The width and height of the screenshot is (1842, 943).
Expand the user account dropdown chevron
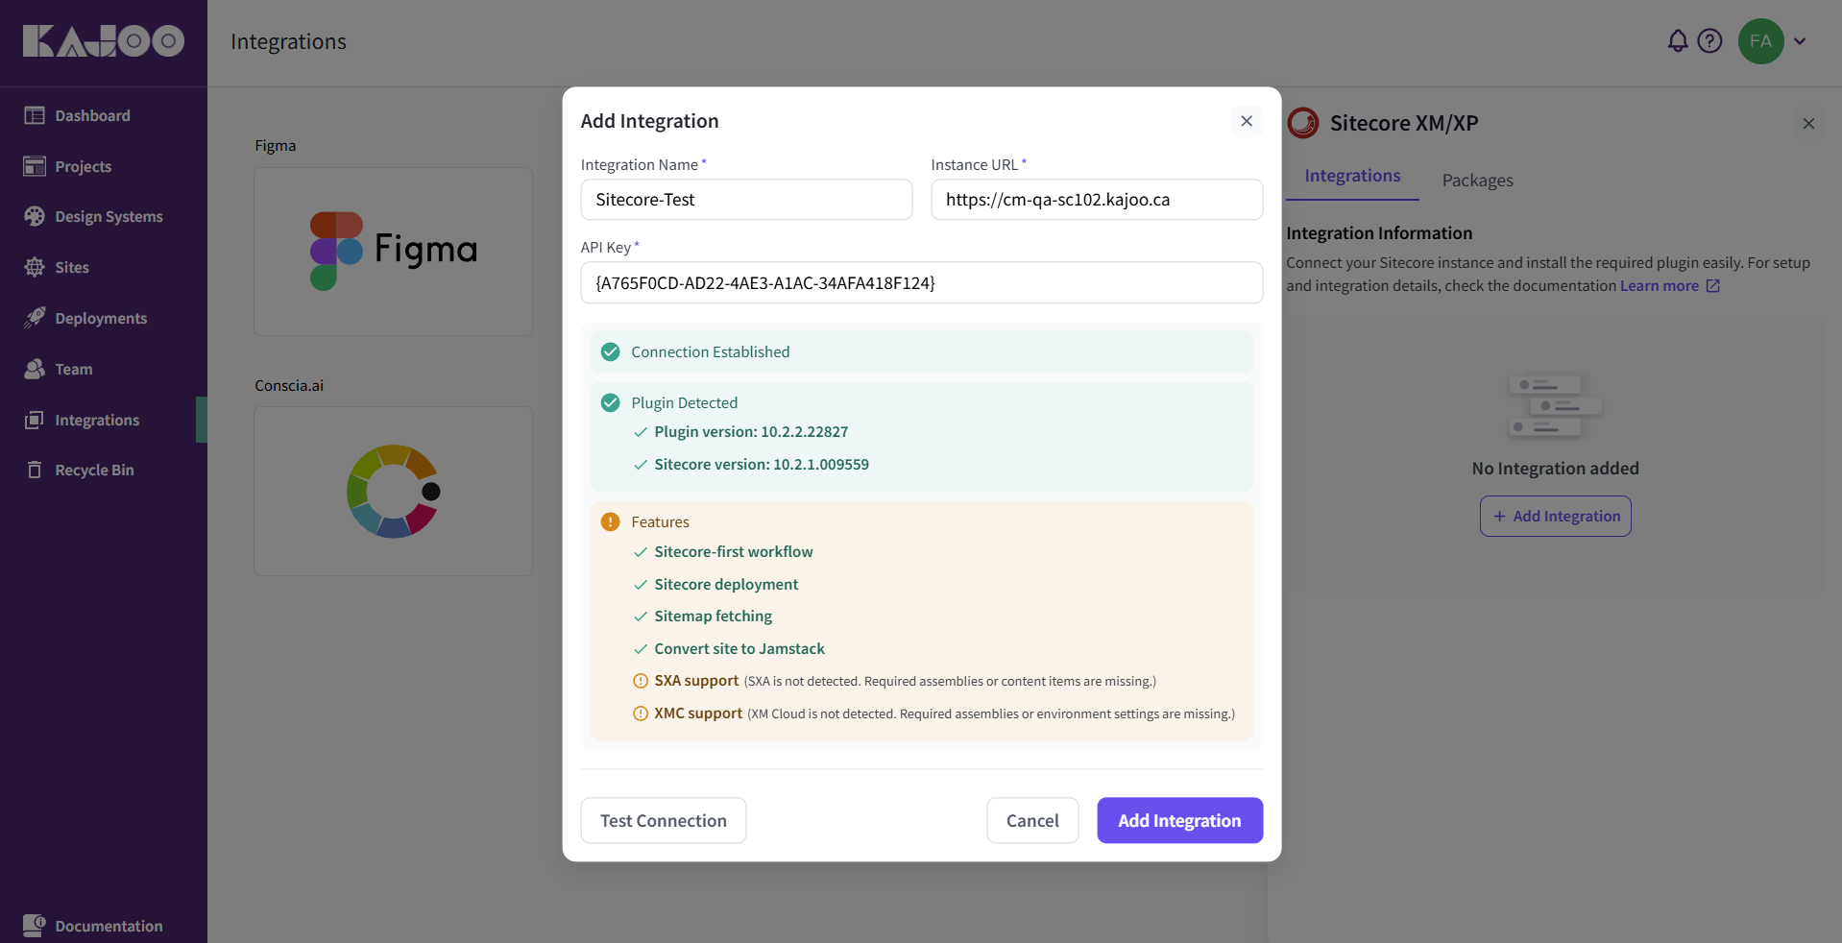tap(1800, 41)
